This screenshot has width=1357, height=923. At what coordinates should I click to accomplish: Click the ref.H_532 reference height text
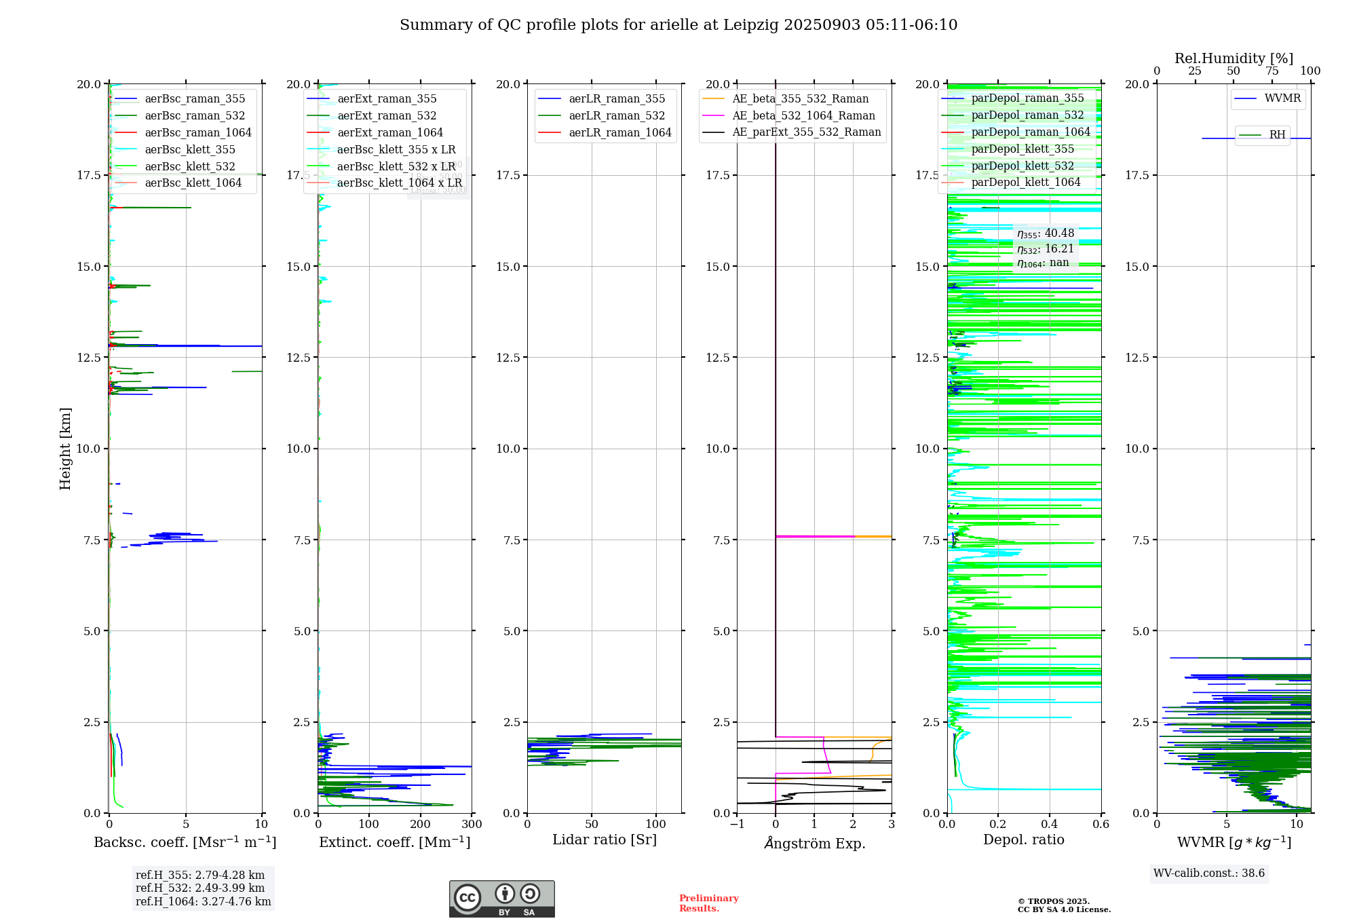point(200,888)
